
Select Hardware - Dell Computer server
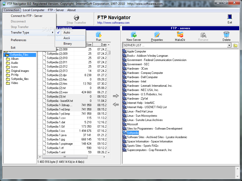pyautogui.click(x=142, y=77)
